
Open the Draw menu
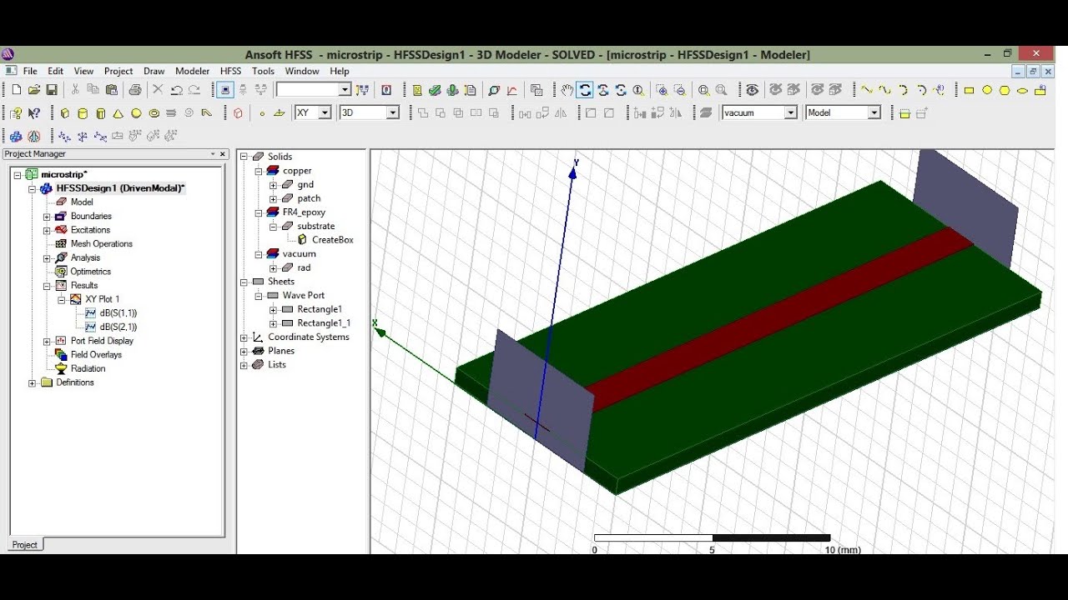click(x=154, y=71)
